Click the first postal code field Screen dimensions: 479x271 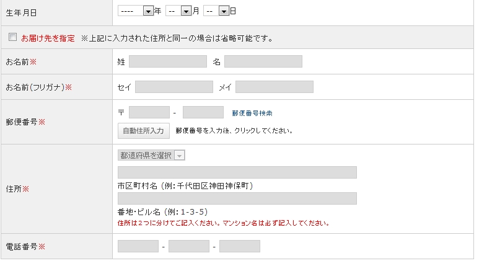tap(149, 112)
